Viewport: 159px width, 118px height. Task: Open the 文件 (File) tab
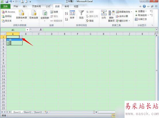[x=5, y=6]
